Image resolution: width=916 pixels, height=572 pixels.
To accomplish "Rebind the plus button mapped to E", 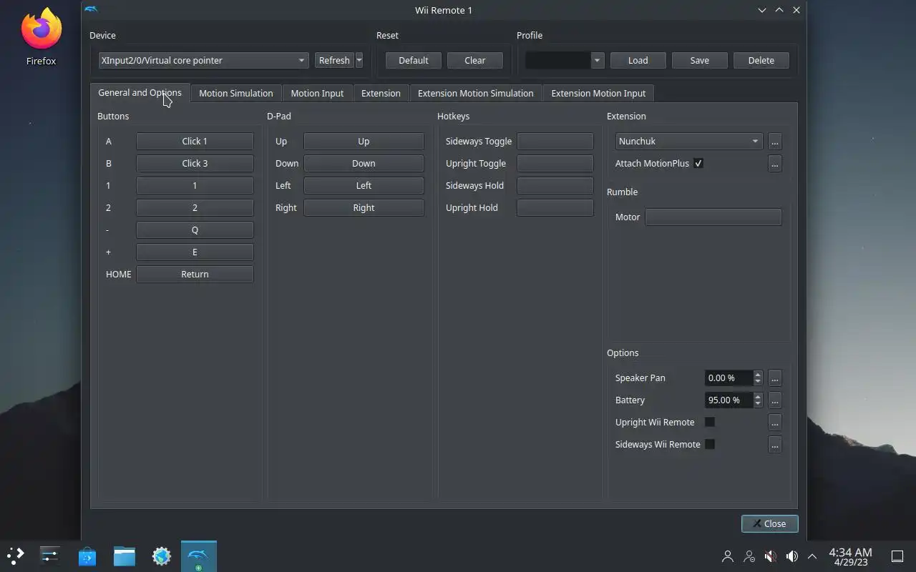I will pyautogui.click(x=195, y=252).
